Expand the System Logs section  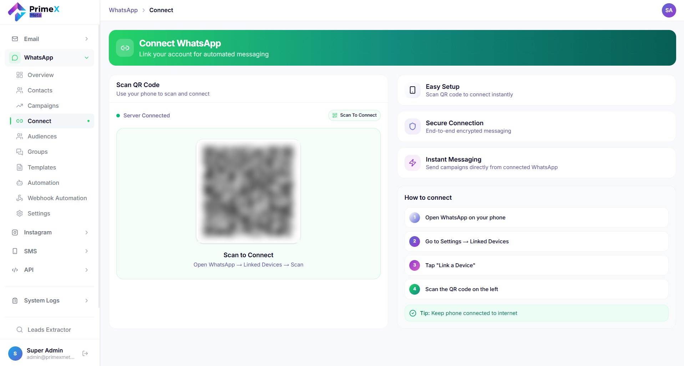click(x=50, y=301)
